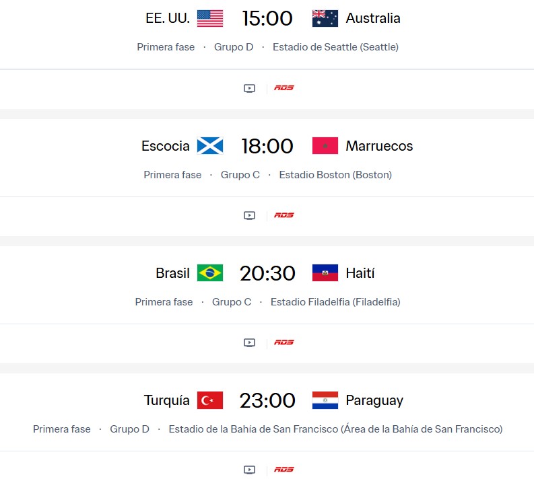Screen dimensions: 534x479
Task: Click the Turkey flag icon
Action: [210, 400]
